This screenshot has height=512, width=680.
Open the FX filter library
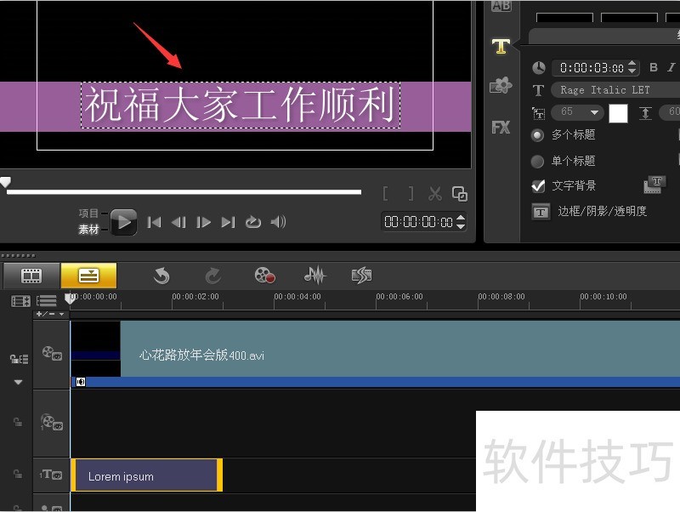tap(501, 128)
